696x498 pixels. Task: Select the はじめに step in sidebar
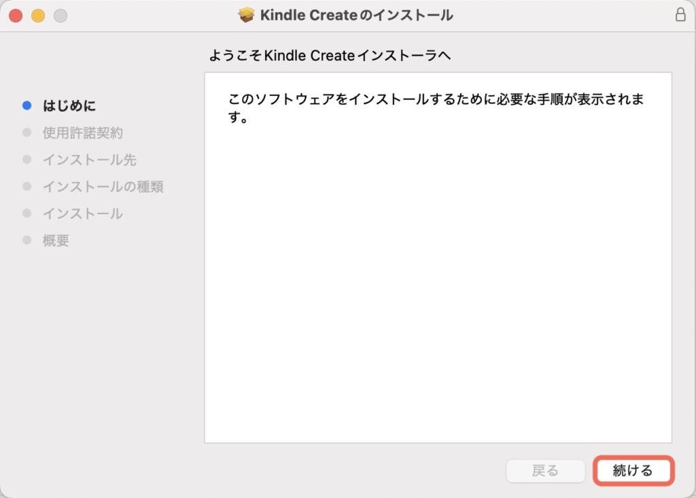coord(69,105)
